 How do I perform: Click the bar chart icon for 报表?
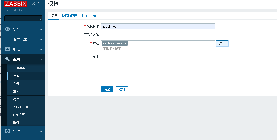[x=7, y=49]
